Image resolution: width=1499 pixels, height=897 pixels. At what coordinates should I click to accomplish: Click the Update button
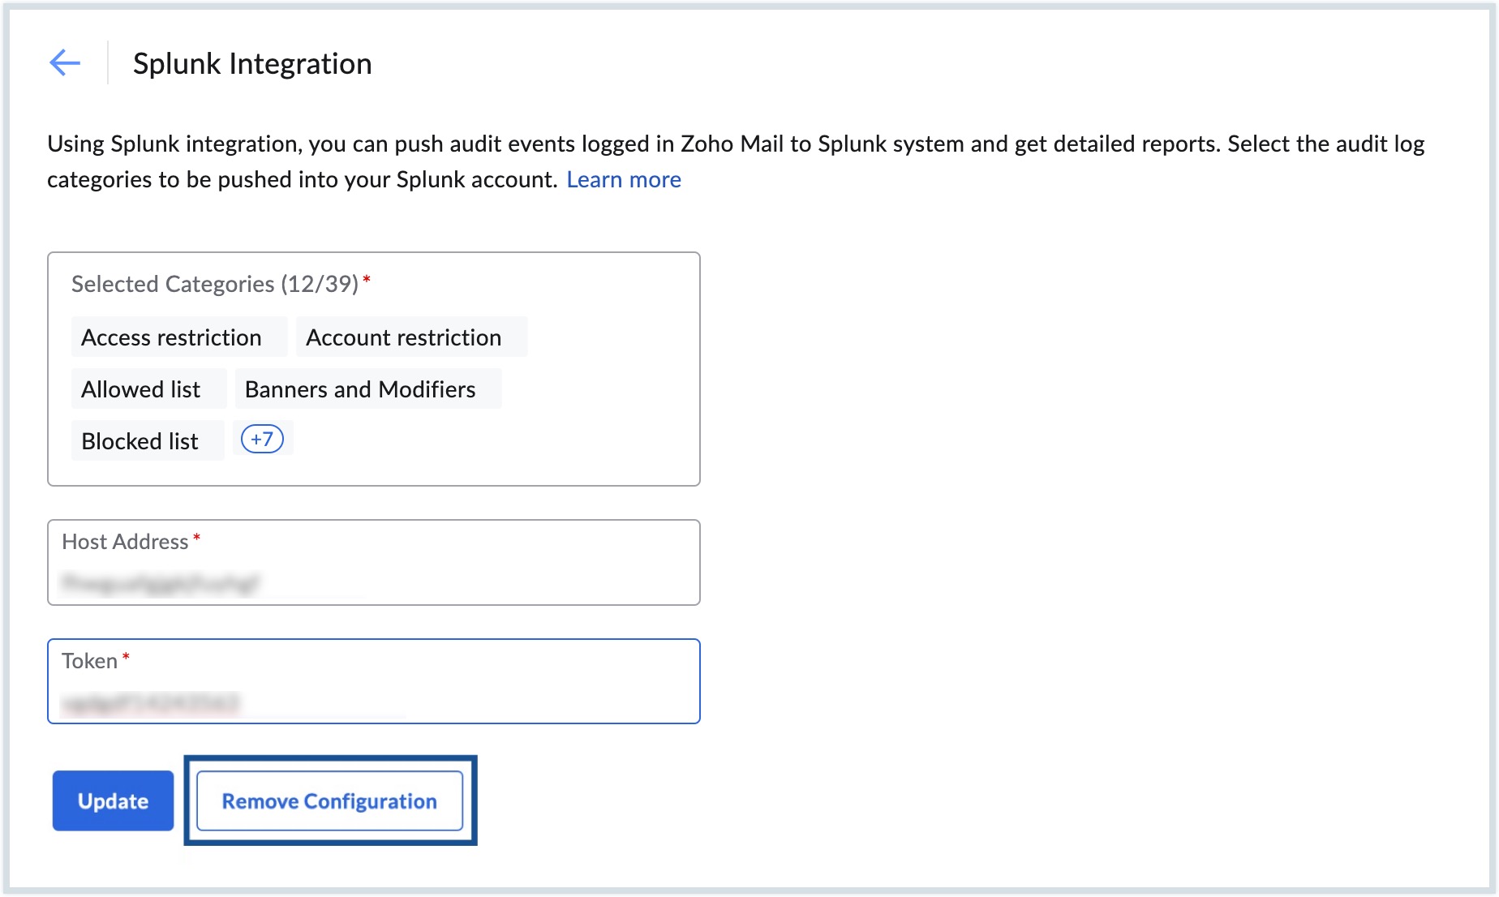click(112, 800)
